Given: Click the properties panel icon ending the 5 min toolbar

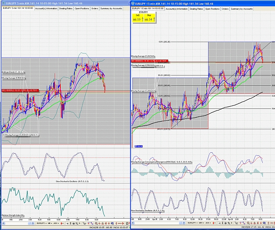Looking at the screenshot, I should click(127, 223).
